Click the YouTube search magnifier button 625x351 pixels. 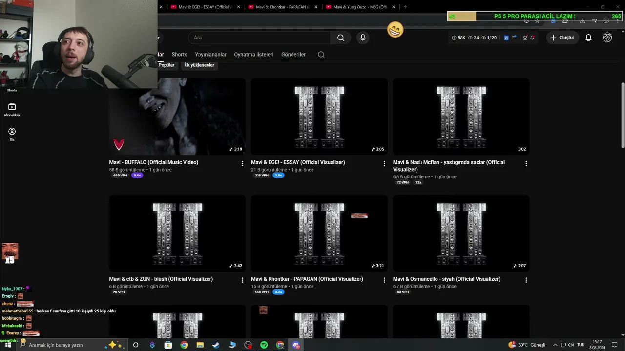click(341, 38)
